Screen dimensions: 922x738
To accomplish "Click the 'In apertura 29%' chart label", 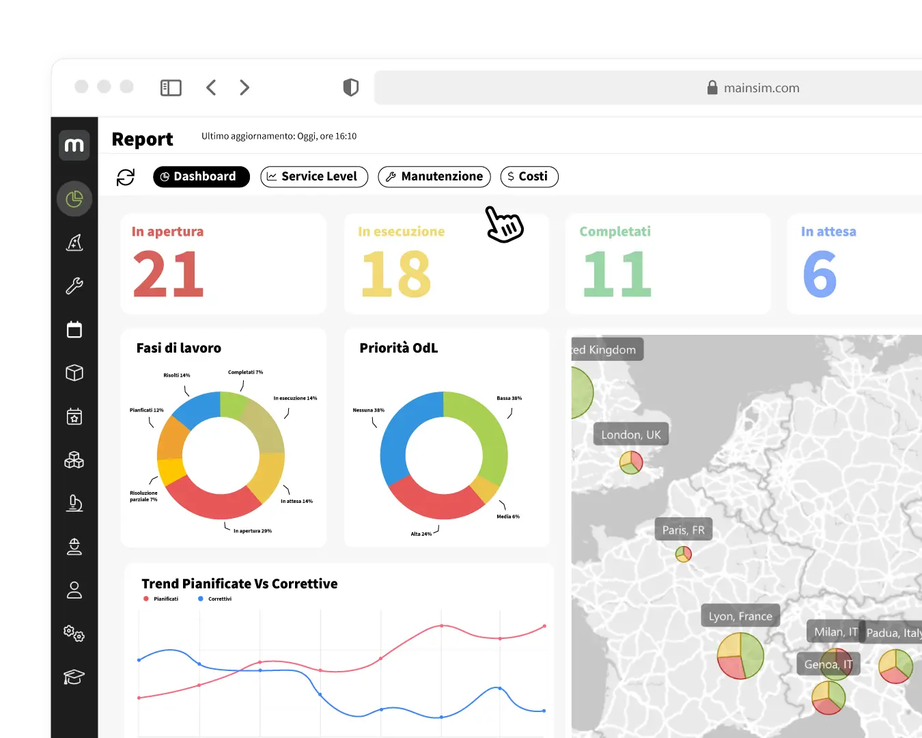I will pyautogui.click(x=253, y=531).
